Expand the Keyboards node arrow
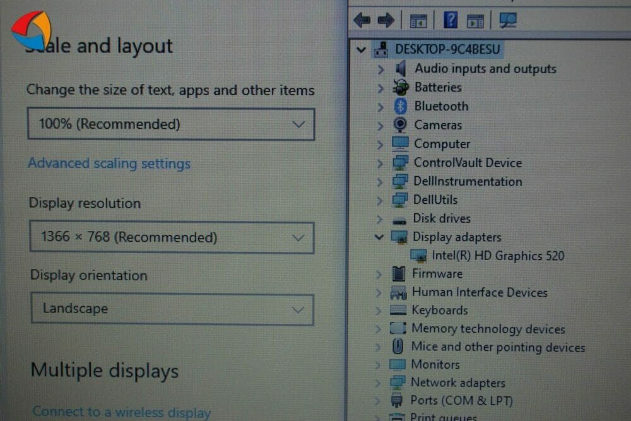This screenshot has width=631, height=421. [x=378, y=311]
